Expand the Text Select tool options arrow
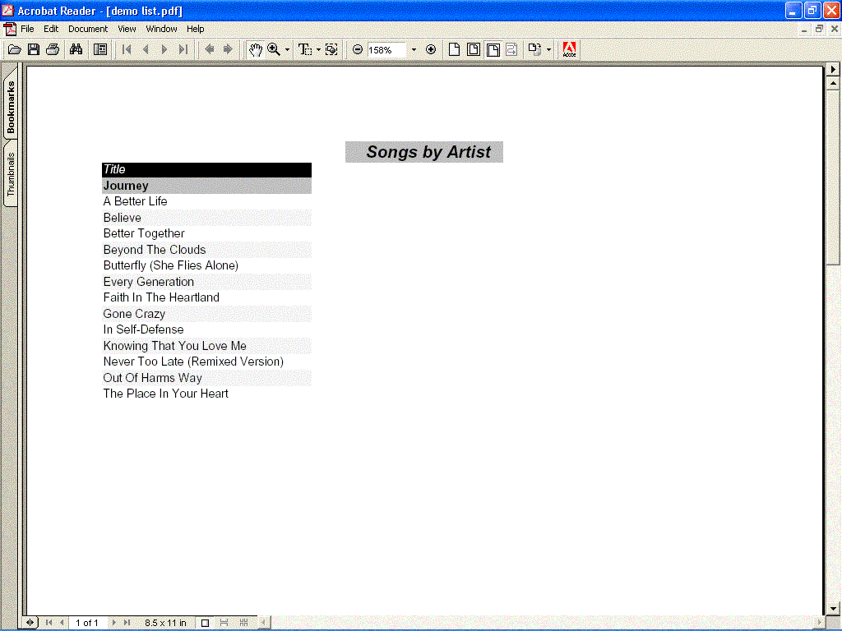 [x=318, y=49]
